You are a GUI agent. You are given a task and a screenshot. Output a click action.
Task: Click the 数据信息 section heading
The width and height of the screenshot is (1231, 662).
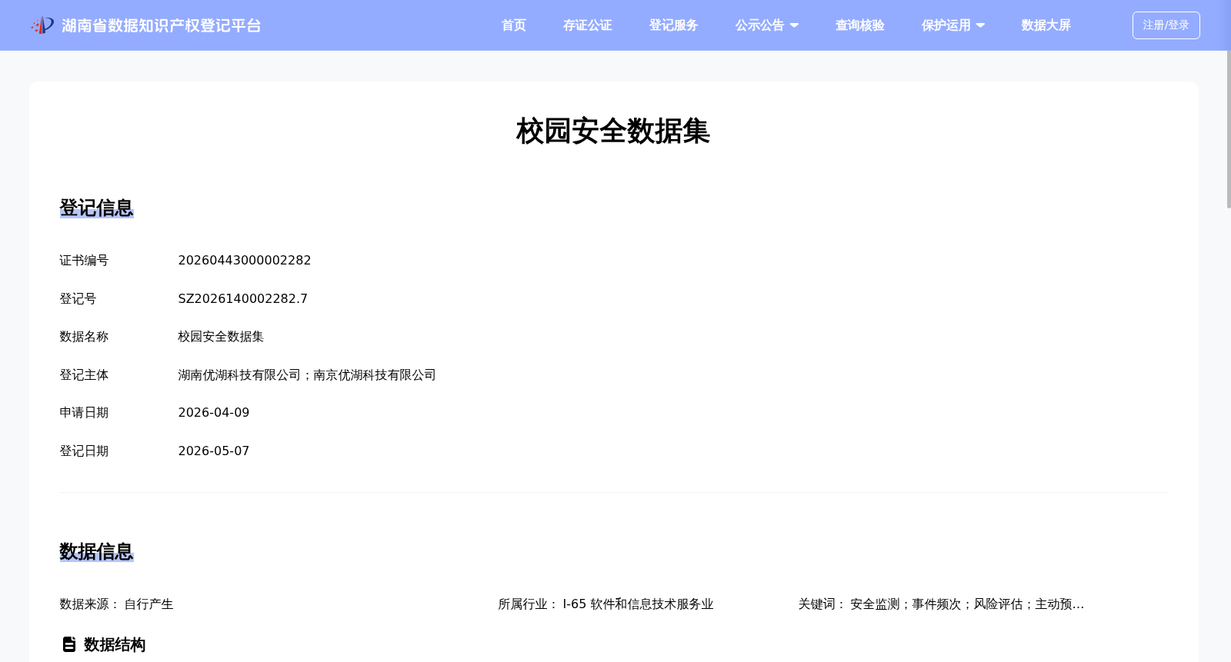pyautogui.click(x=97, y=551)
